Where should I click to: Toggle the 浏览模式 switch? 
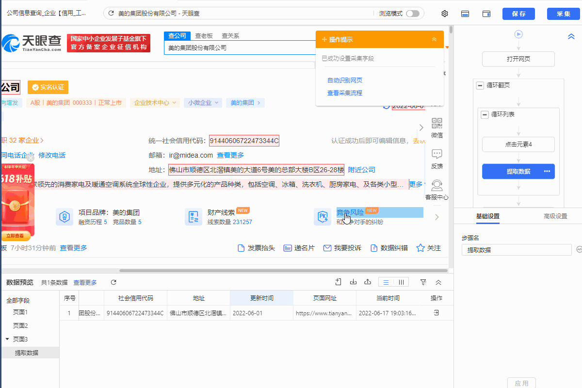(x=413, y=14)
